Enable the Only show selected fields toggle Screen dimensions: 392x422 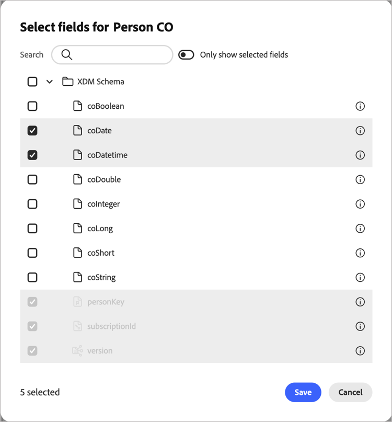tap(186, 54)
